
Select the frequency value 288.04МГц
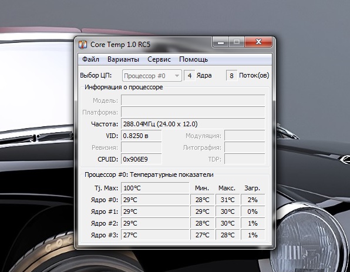[x=193, y=124]
